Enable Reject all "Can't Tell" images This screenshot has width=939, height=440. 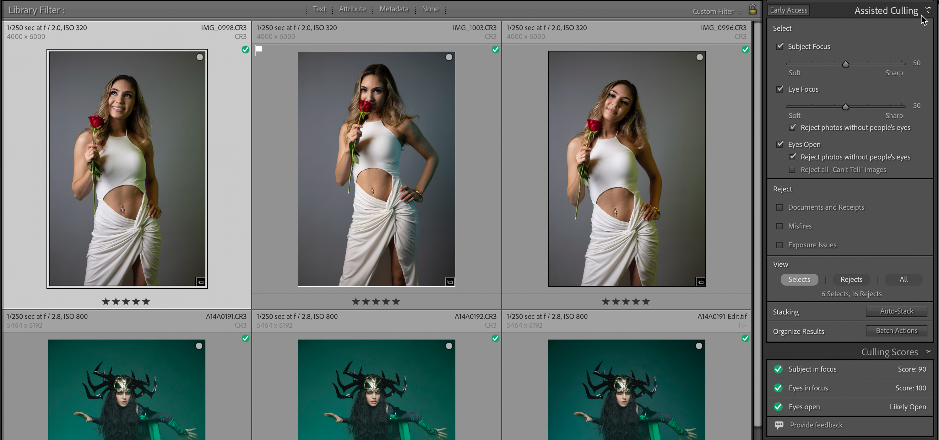(792, 170)
